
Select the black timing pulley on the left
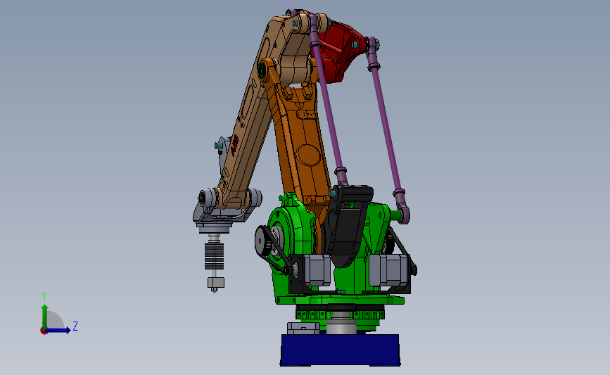click(264, 241)
